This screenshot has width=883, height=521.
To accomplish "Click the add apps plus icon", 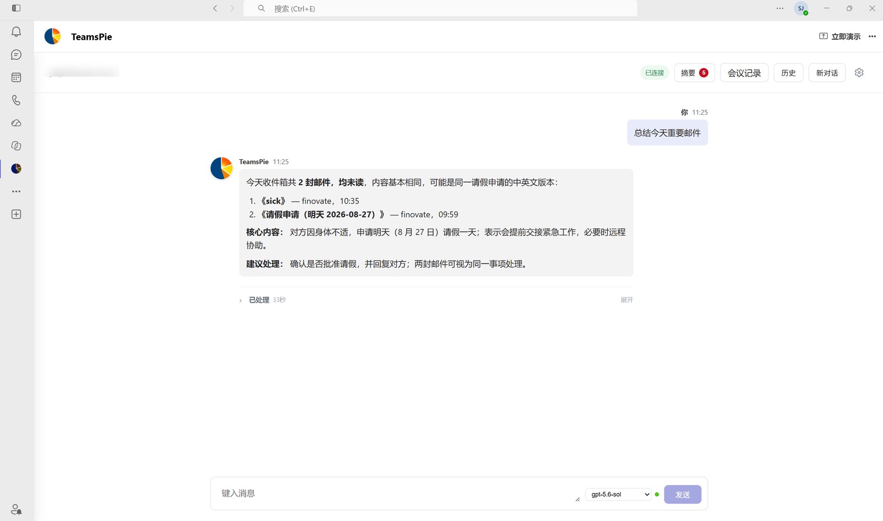I will [16, 214].
